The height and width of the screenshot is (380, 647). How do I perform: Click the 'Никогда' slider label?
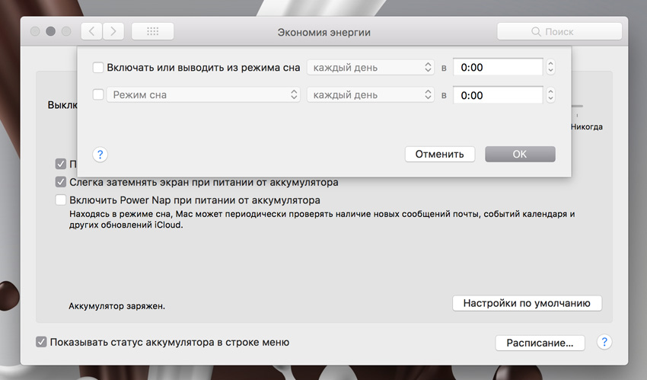pyautogui.click(x=587, y=127)
